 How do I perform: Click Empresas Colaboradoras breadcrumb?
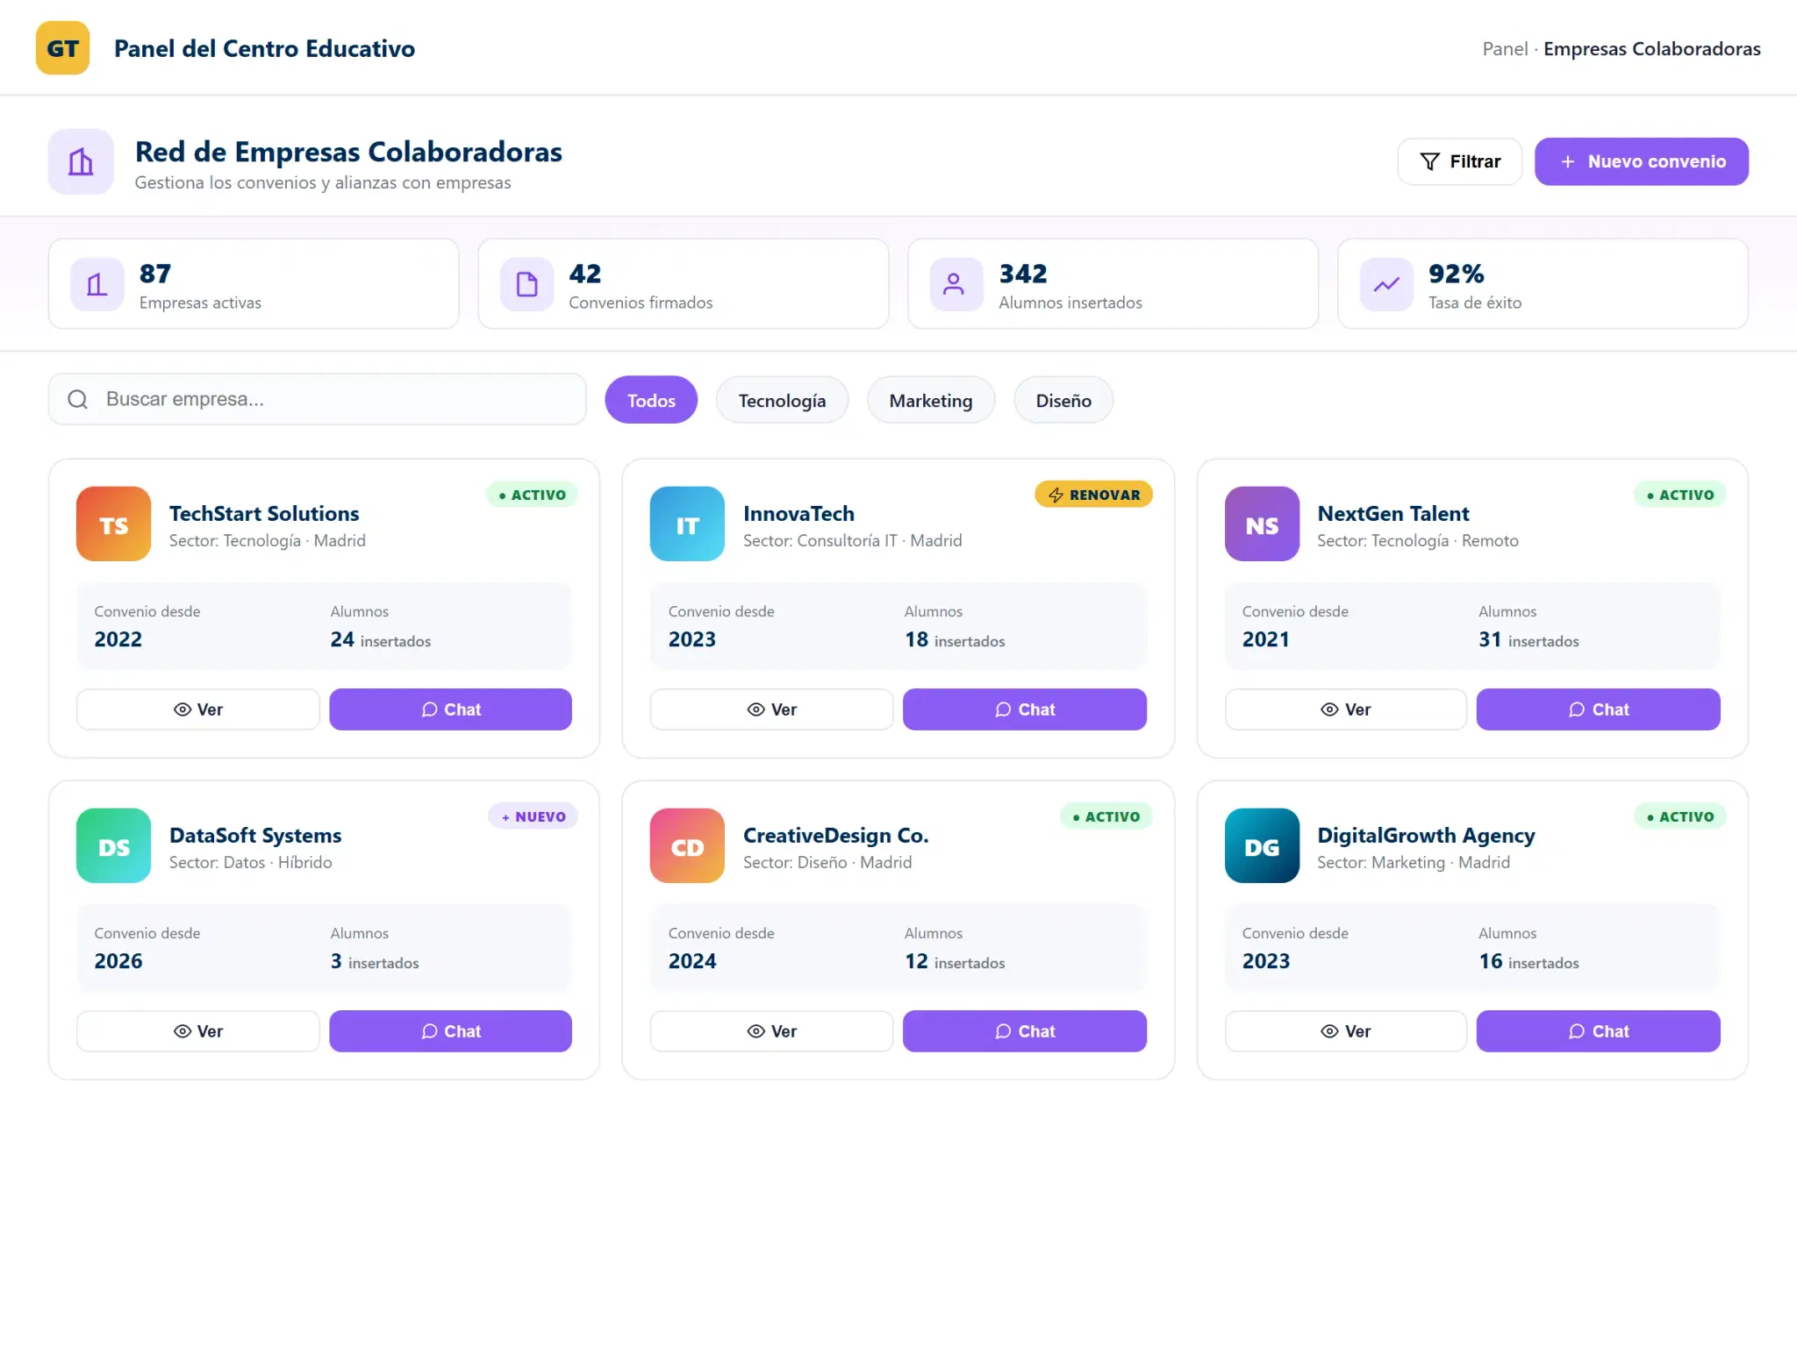(x=1651, y=49)
